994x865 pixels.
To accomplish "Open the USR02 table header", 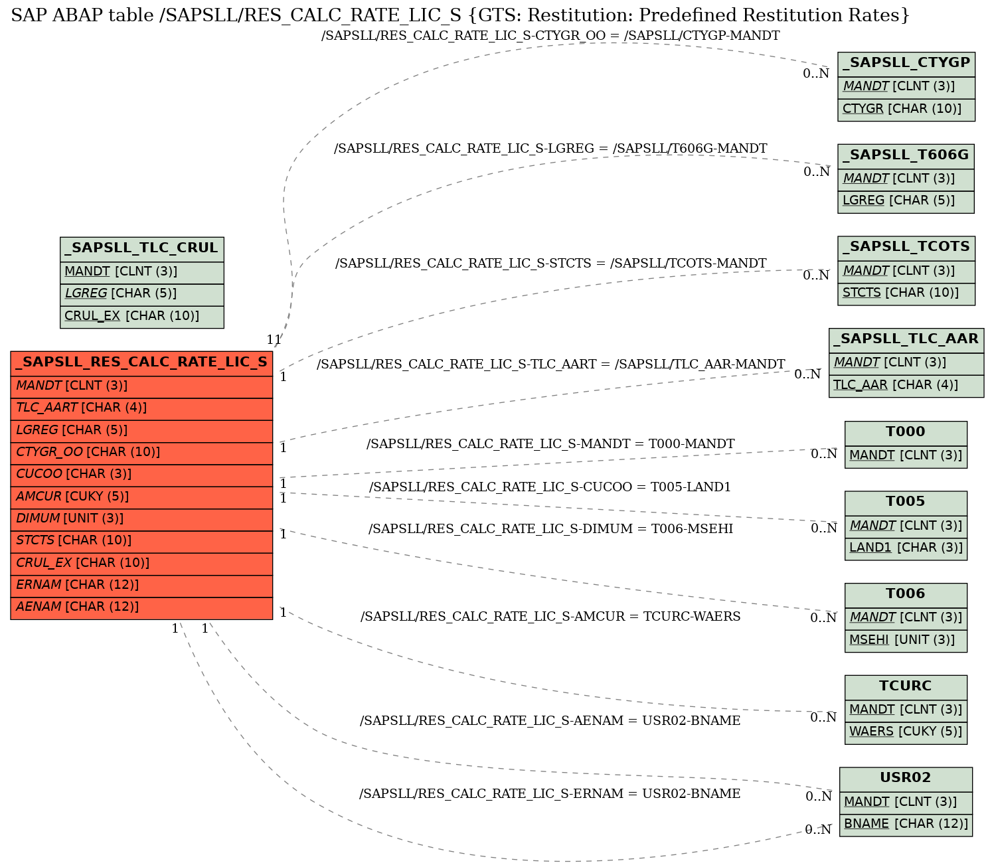I will coord(906,779).
